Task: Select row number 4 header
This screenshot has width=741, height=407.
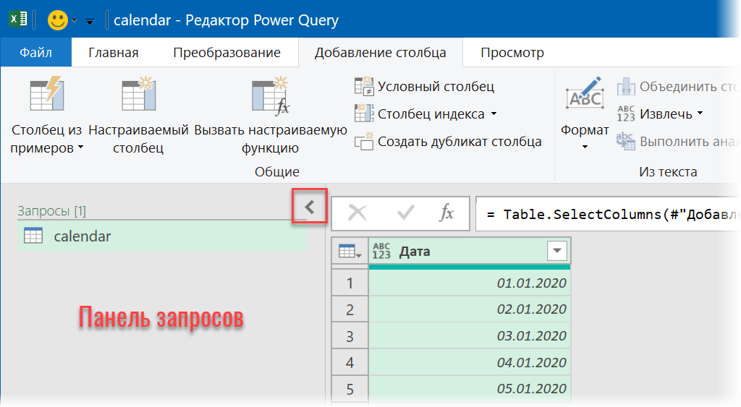Action: 350,362
